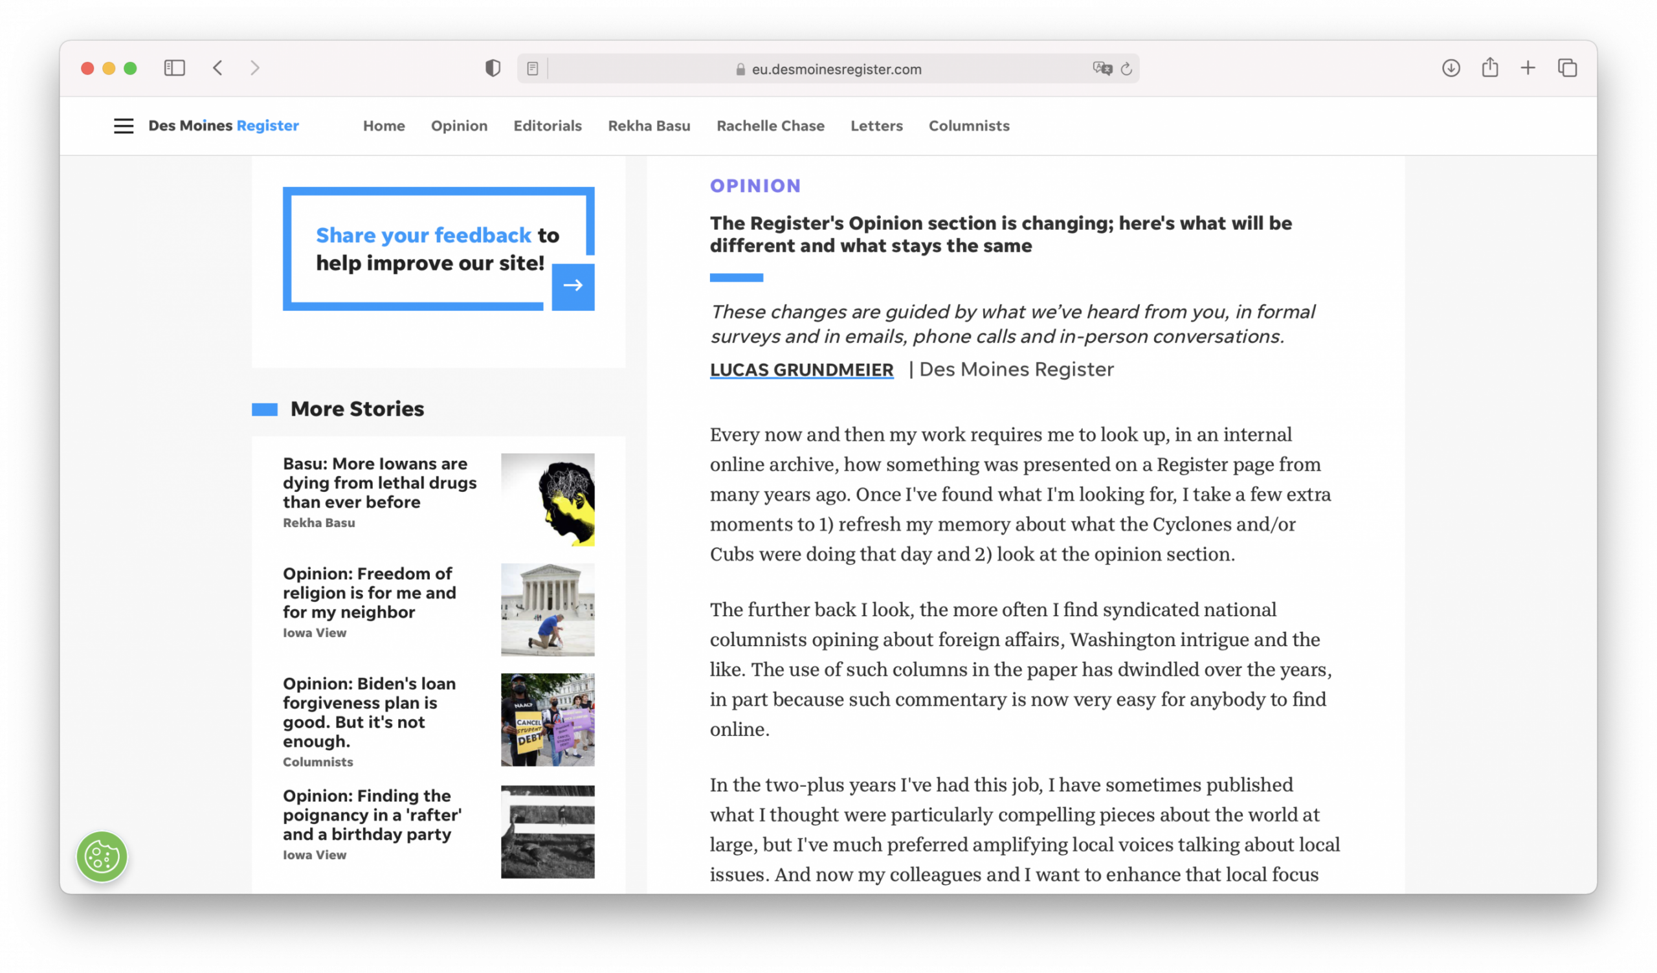
Task: Close the Safari window with red button
Action: [x=87, y=69]
